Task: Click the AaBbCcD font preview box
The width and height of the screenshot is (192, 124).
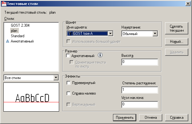Action: pos(31,97)
